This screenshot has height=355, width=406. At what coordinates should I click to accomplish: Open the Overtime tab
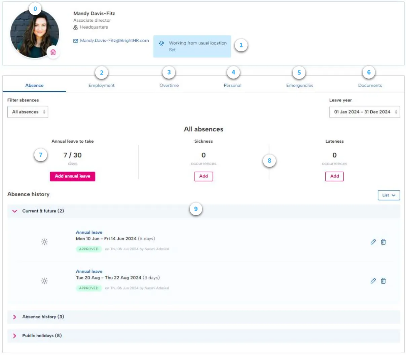click(169, 85)
